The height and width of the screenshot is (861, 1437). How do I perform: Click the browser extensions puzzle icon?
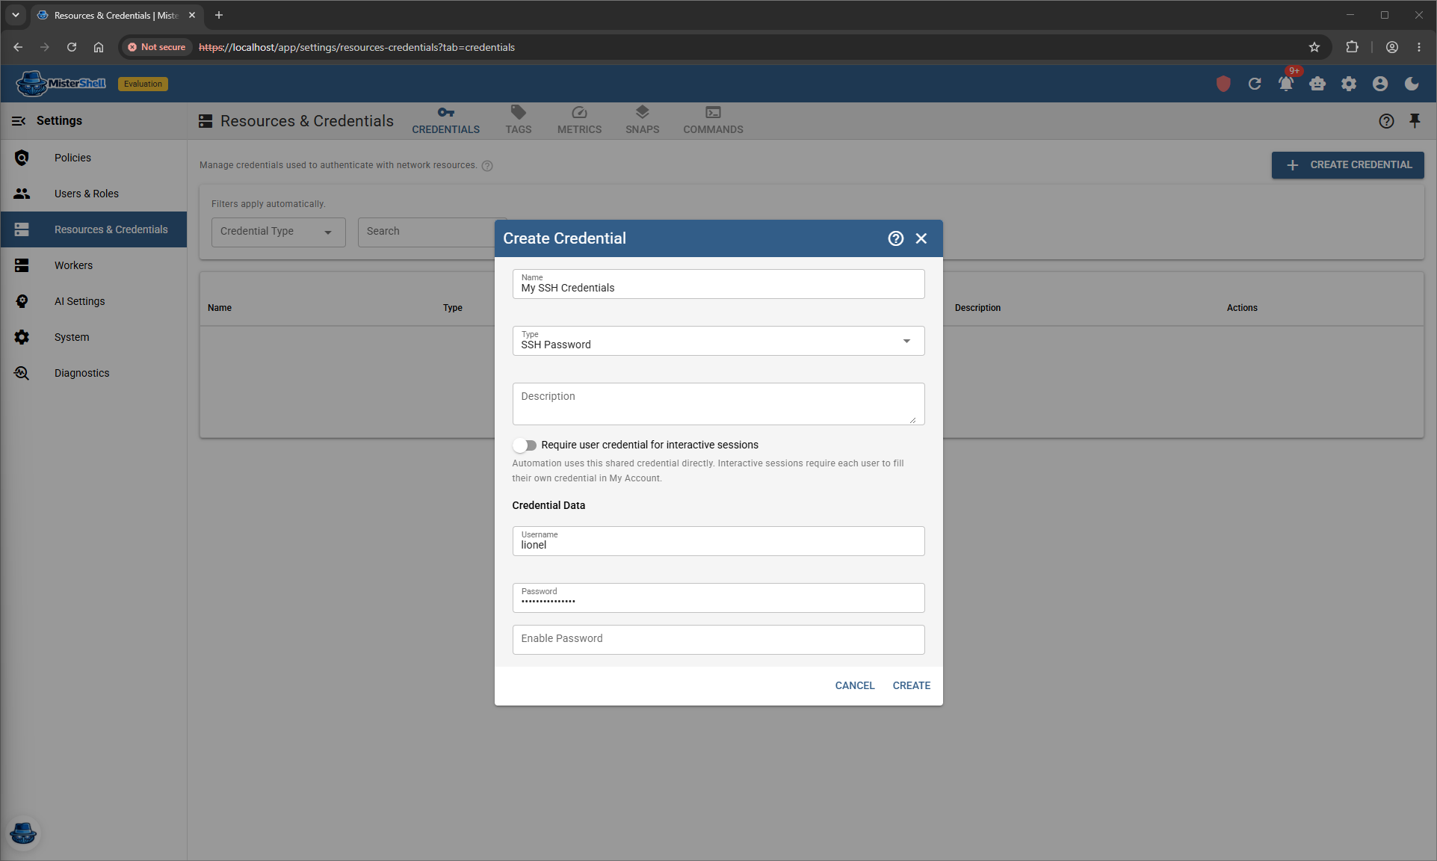pyautogui.click(x=1352, y=47)
